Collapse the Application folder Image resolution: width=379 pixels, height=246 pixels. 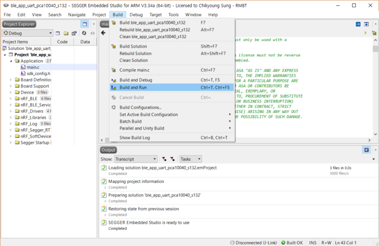click(x=11, y=61)
